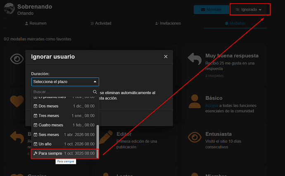Click the search magnifier icon in dropdown
The height and width of the screenshot is (176, 285).
95,92
